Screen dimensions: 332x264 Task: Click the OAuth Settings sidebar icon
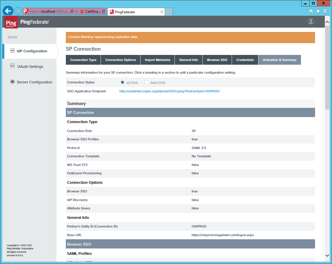click(12, 66)
